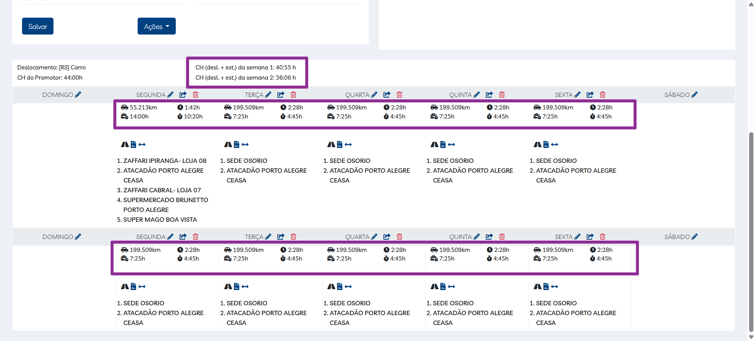Image resolution: width=755 pixels, height=341 pixels.
Task: Delete second week's TERÇA with trash icon
Action: tap(293, 237)
